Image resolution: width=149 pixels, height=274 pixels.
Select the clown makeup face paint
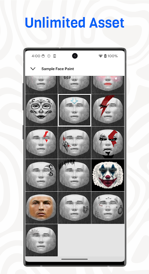tap(108, 175)
